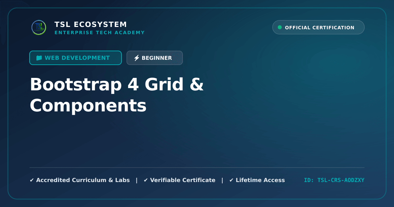Click the course ID TSL-CRS-AODZXY

pos(334,180)
